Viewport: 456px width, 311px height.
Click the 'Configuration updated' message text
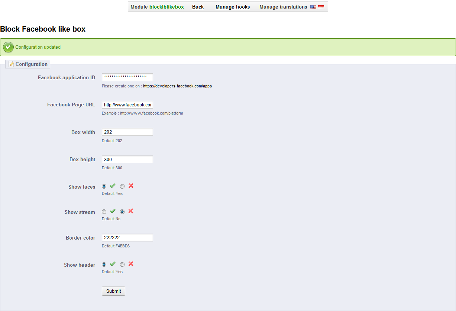click(38, 47)
